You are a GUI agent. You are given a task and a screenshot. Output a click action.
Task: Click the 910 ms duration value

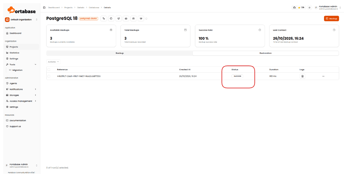pos(273,76)
